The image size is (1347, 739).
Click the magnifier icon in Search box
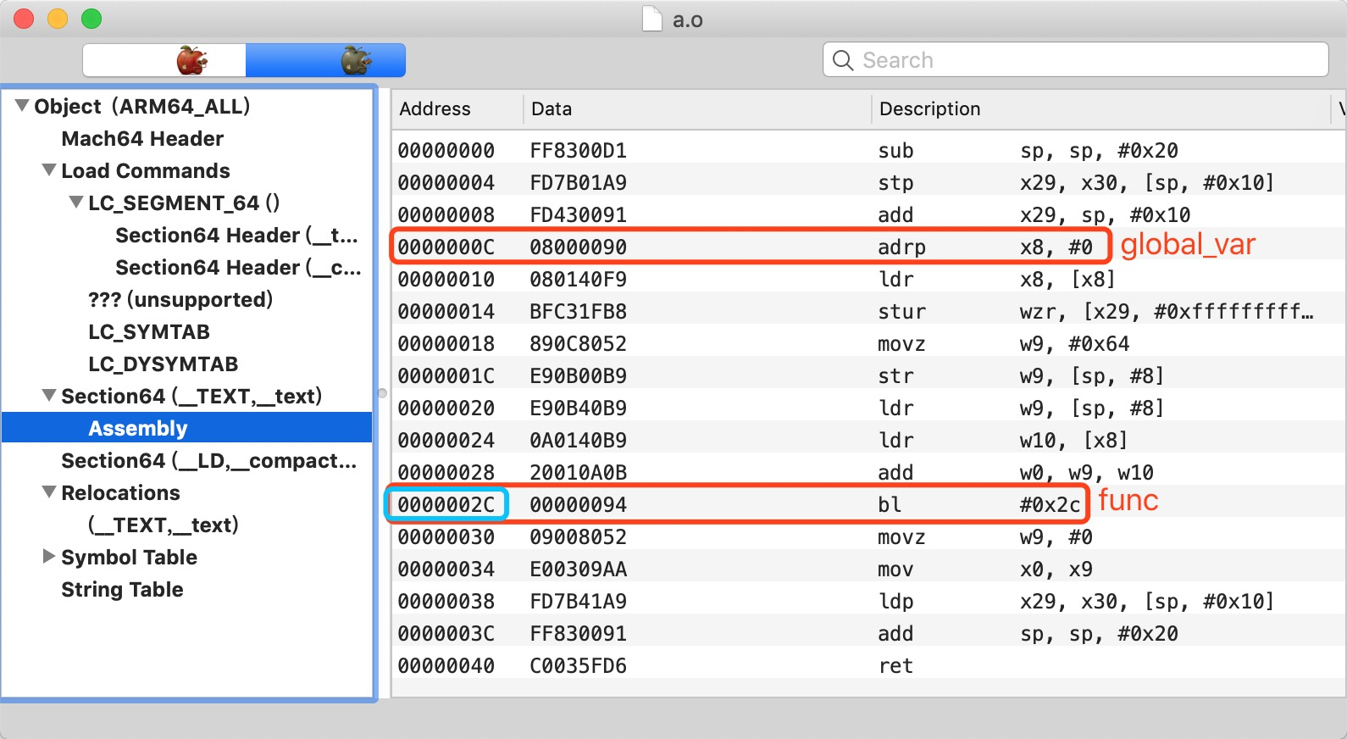[x=843, y=60]
